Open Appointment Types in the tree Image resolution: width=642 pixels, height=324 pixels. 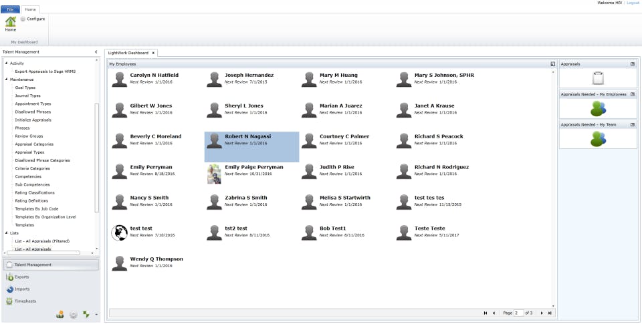coord(33,104)
